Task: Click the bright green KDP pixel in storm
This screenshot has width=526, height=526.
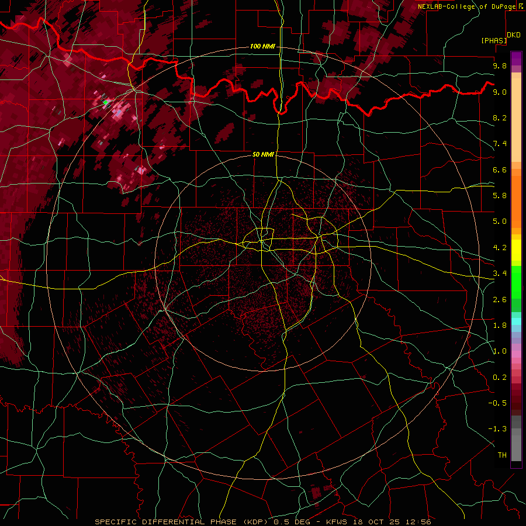Action: 106,102
